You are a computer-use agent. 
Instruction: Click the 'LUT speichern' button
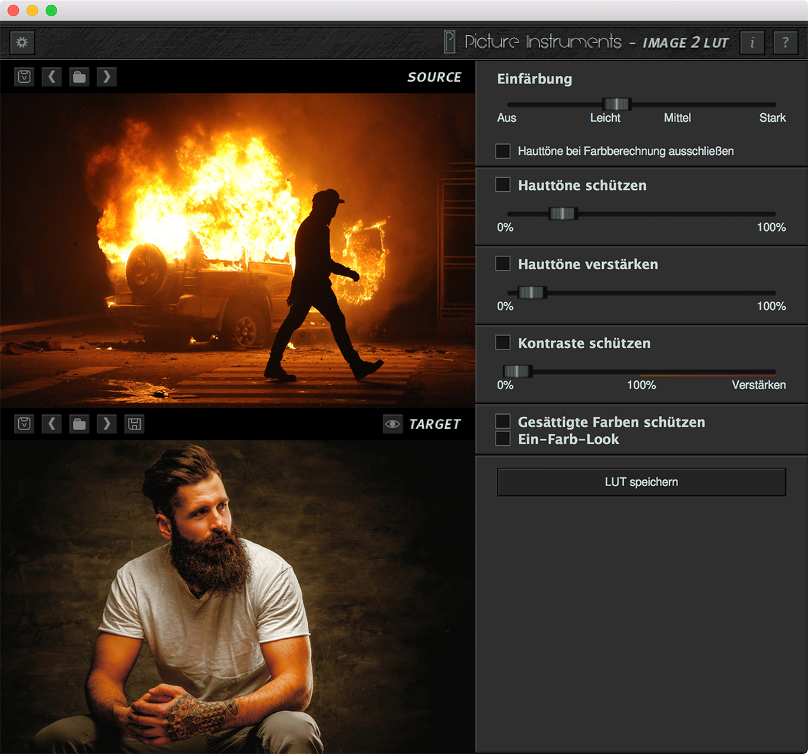(x=641, y=482)
